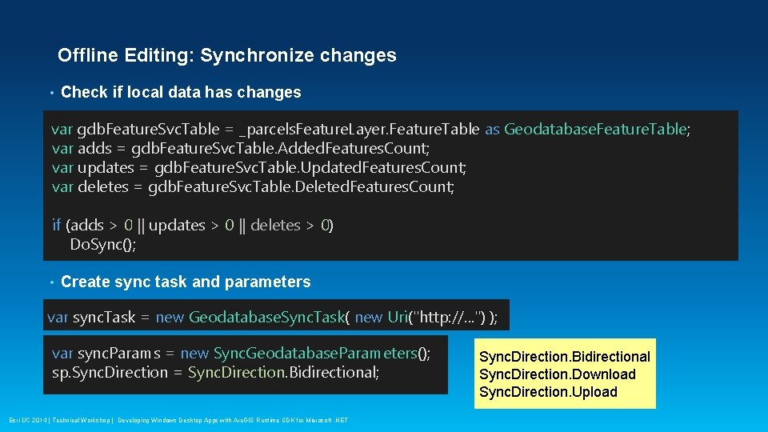The width and height of the screenshot is (768, 432).
Task: Select SyncDirection.Upload in the yellow box
Action: click(x=548, y=392)
